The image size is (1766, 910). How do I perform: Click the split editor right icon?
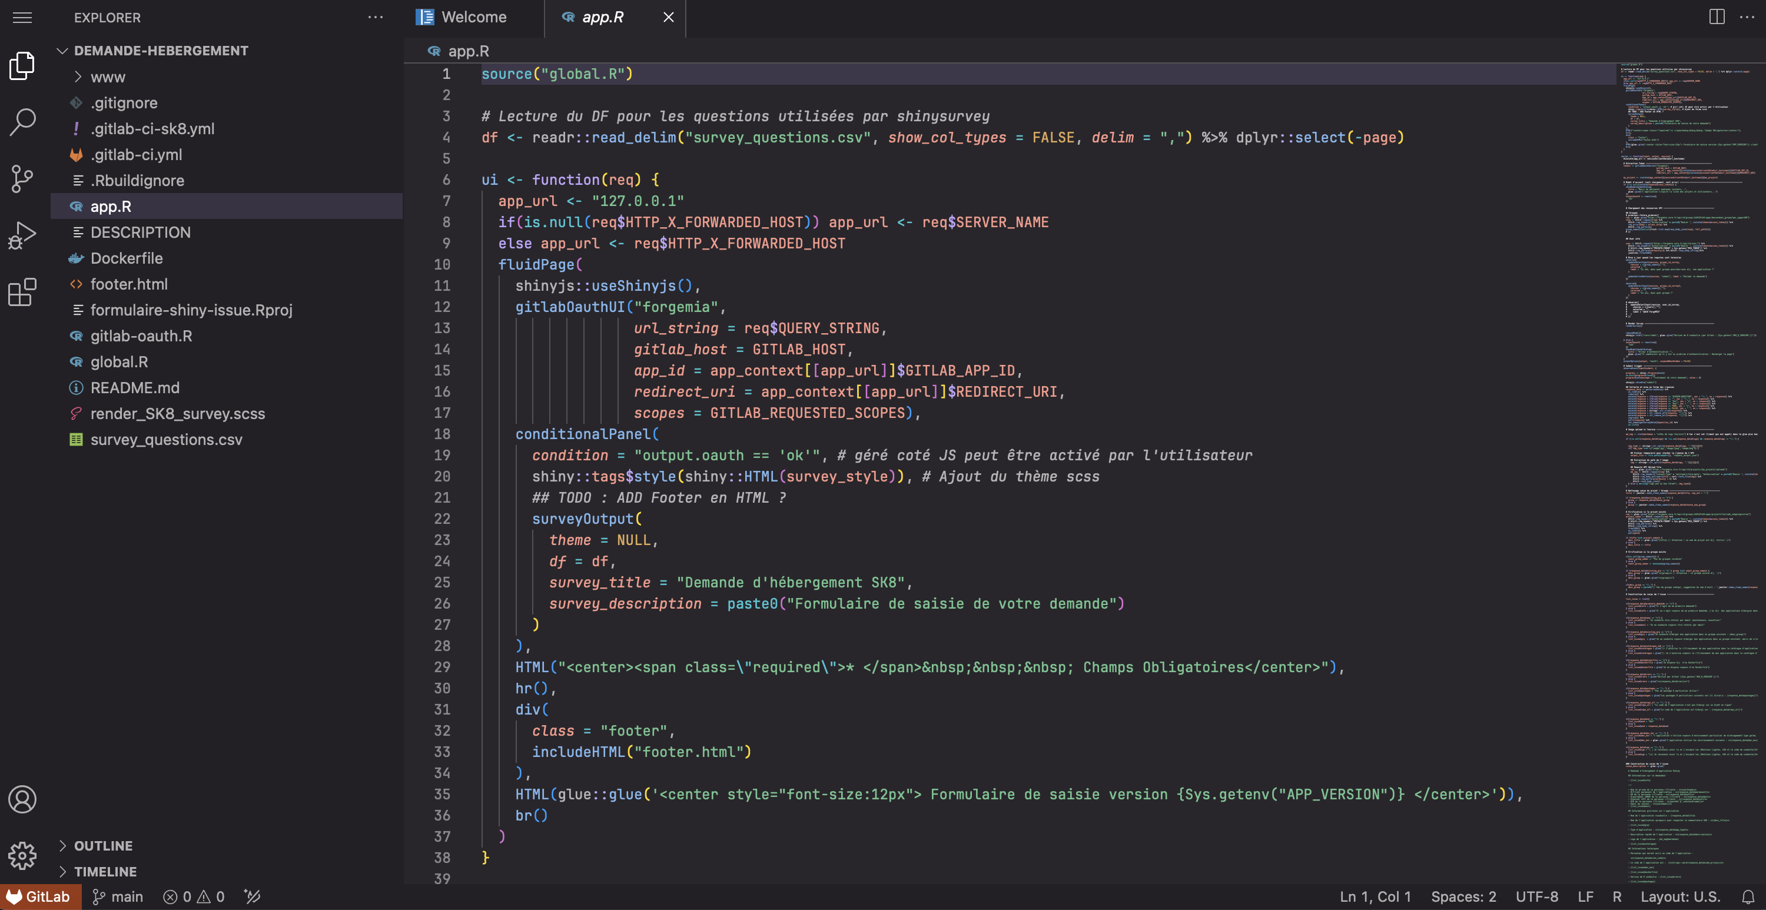click(x=1716, y=17)
